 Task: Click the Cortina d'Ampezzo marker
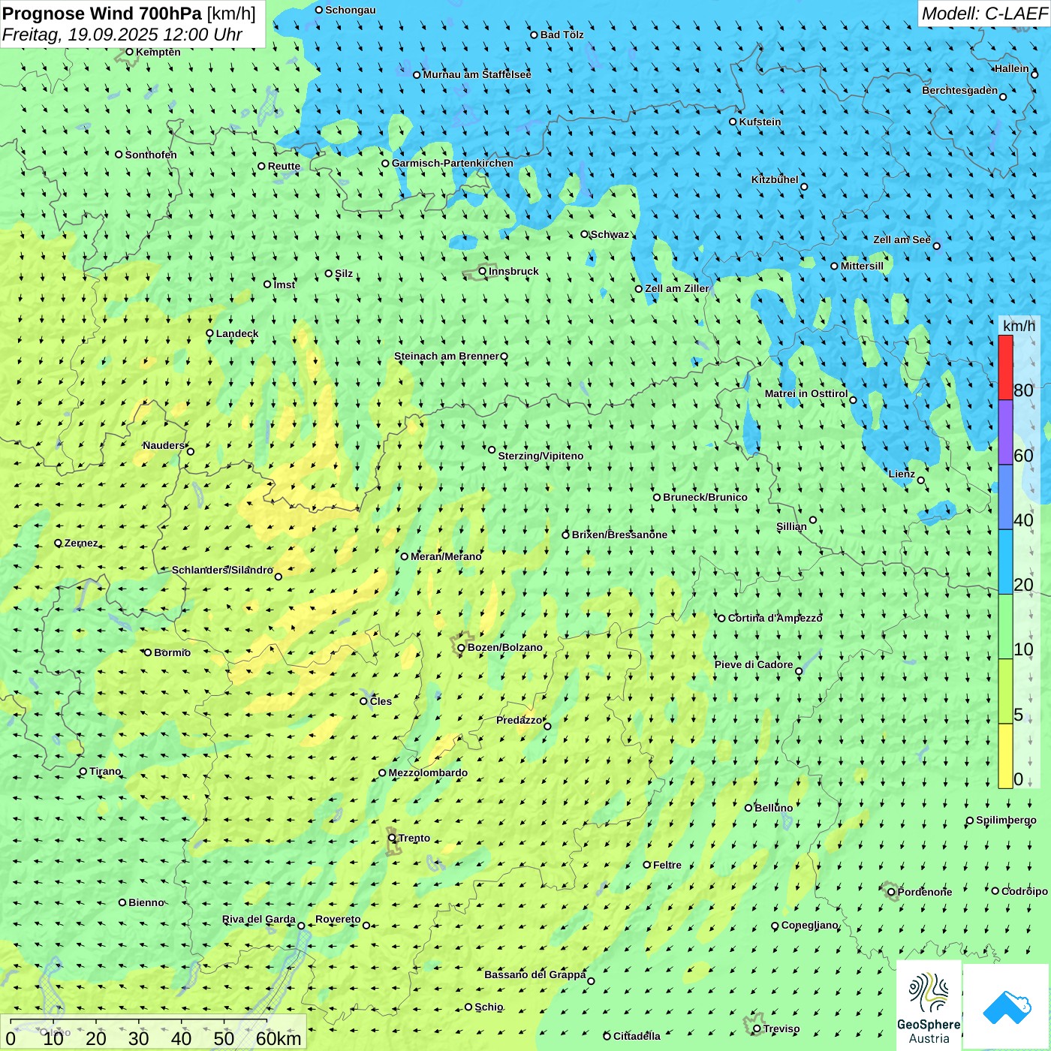tap(721, 619)
